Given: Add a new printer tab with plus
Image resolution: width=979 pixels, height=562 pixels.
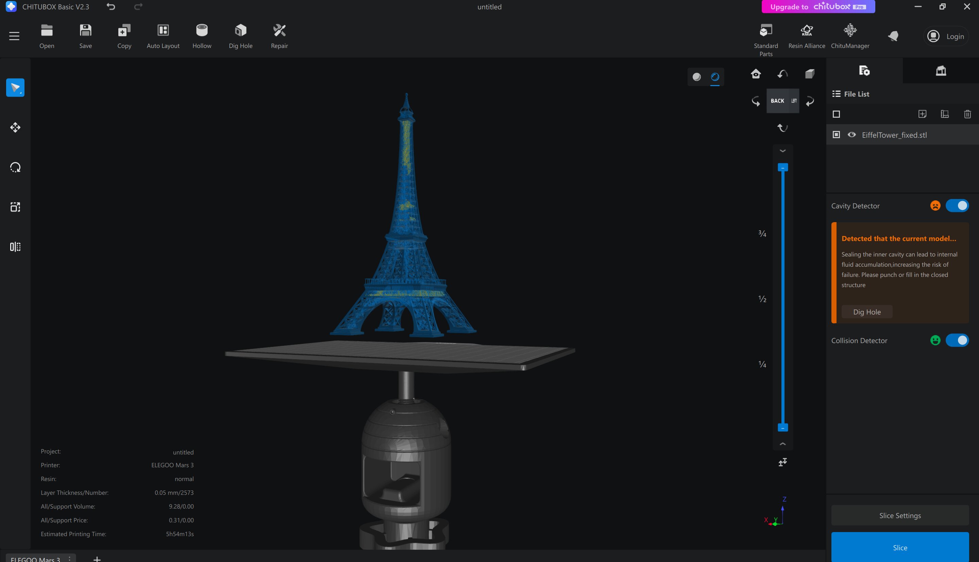Looking at the screenshot, I should 97,559.
